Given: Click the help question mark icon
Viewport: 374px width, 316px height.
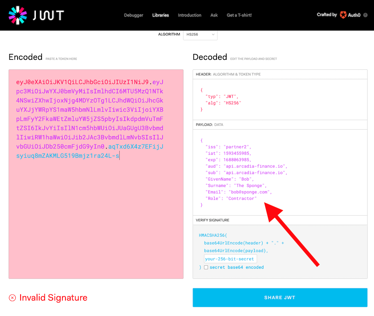Looking at the screenshot, I should pyautogui.click(x=365, y=15).
